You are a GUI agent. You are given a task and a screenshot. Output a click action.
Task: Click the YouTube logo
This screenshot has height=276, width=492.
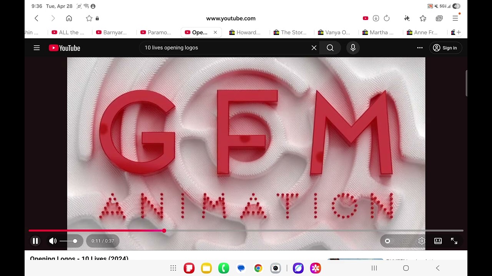[65, 48]
